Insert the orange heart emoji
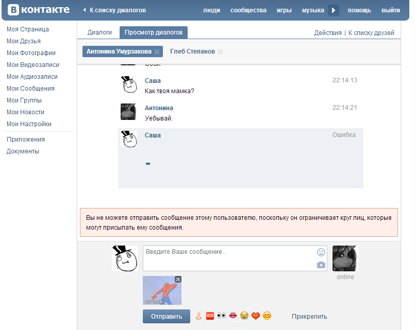 [x=256, y=316]
